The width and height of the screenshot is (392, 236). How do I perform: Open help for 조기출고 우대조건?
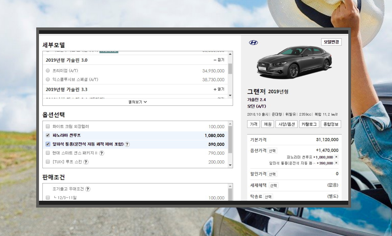coord(88,189)
